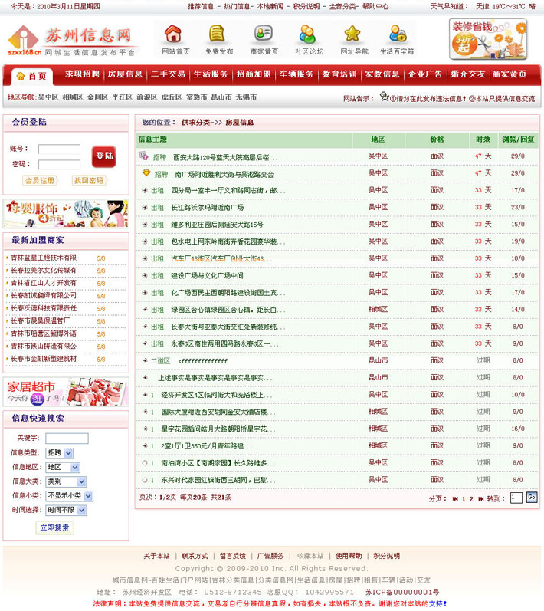The height and width of the screenshot is (611, 544).
Task: Click the 网址导航 star icon
Action: tap(352, 34)
